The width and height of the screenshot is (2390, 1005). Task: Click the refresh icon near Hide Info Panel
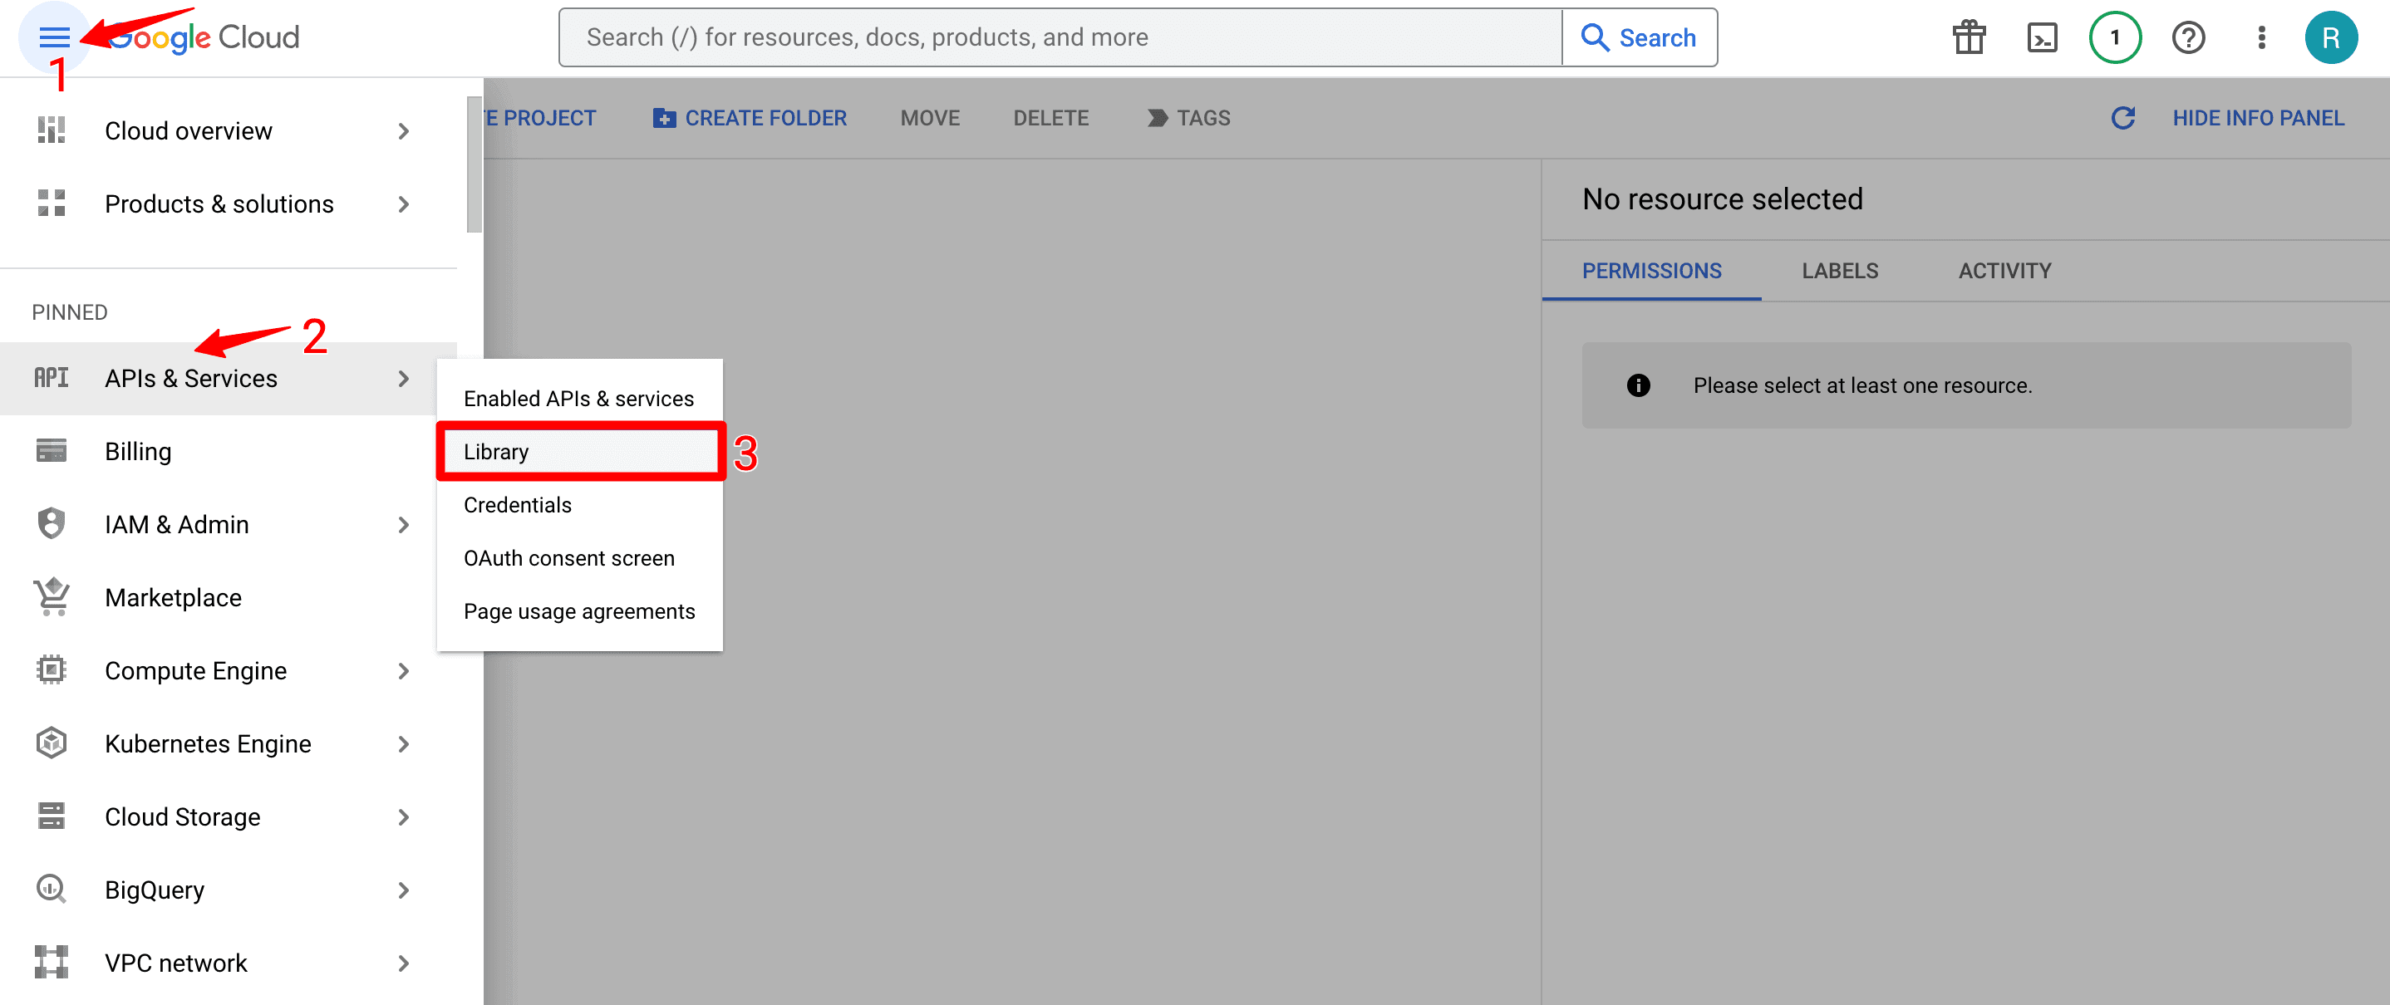(2122, 118)
